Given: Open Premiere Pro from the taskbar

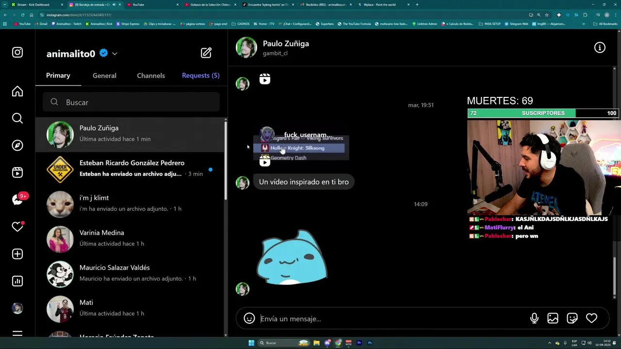Looking at the screenshot, I should (x=359, y=343).
